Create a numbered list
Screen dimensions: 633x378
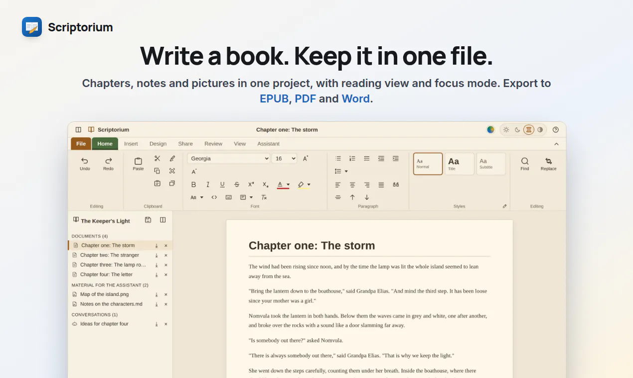click(352, 159)
